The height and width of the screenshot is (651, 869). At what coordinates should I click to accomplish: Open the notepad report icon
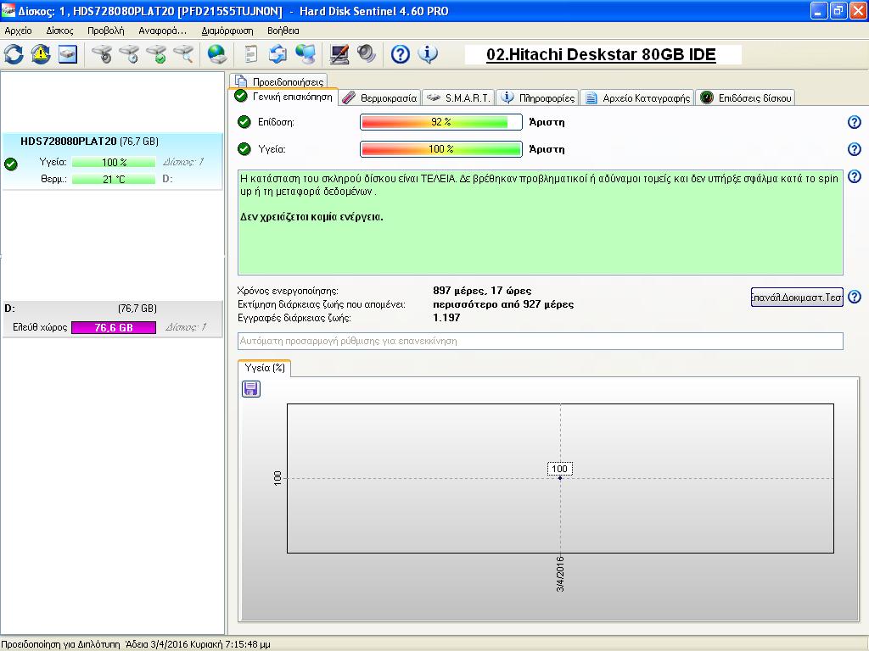[x=251, y=54]
